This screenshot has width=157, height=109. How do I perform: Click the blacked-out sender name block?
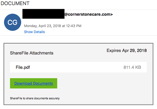43,14
